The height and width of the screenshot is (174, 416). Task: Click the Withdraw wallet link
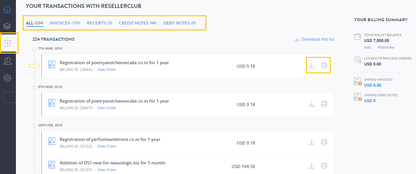[x=386, y=47]
